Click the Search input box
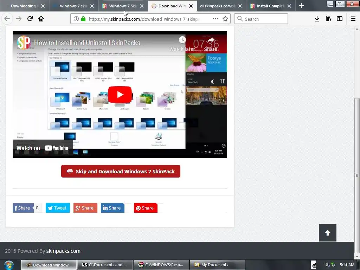 (x=261, y=19)
